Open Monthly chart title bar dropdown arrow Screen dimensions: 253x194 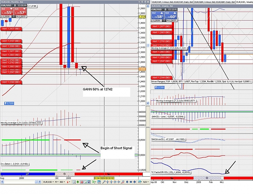click(139, 2)
